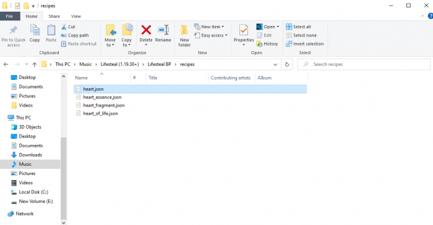433x225 pixels.
Task: Open the File menu
Action: tap(10, 16)
